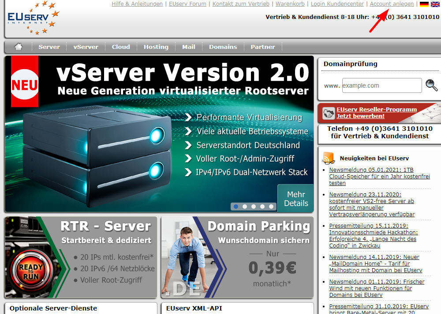Select the first carousel slide dot
Screen dimensions: 441x314
coord(236,206)
